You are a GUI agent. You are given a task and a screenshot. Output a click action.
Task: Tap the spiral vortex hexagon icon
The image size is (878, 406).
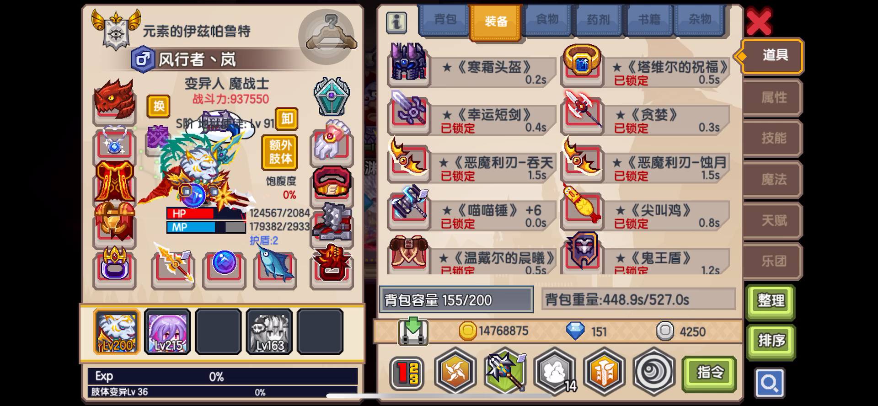click(x=654, y=371)
